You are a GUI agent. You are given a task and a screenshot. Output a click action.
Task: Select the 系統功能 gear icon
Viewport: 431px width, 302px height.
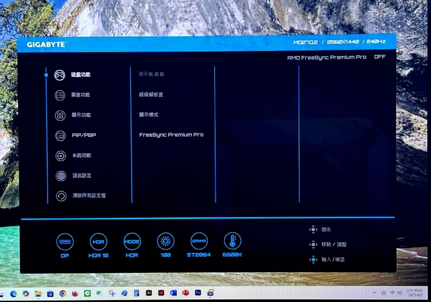[x=61, y=156]
